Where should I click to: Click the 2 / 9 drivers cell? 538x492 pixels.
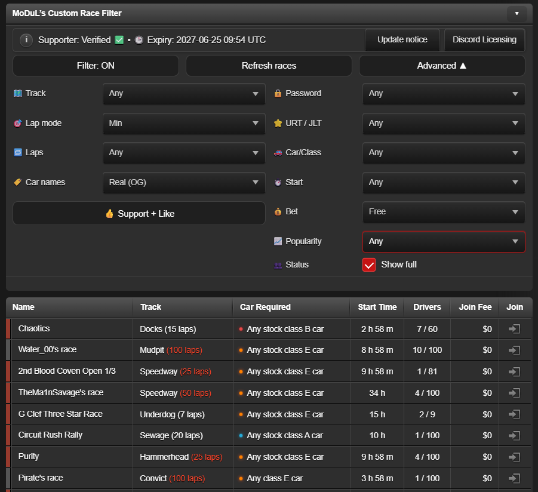coord(427,414)
